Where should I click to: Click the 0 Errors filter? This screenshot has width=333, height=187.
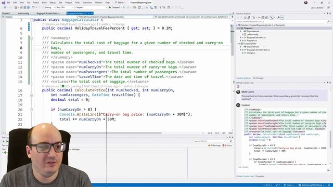[227, 145]
